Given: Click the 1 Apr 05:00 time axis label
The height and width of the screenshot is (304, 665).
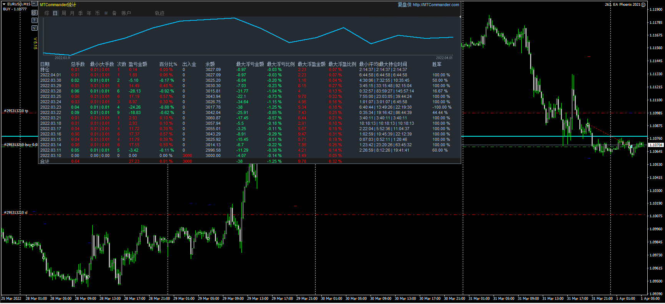Looking at the screenshot, I should click(650, 299).
